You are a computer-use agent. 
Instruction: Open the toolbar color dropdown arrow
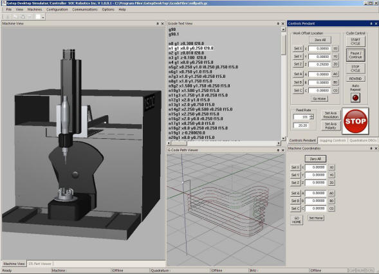point(43,17)
